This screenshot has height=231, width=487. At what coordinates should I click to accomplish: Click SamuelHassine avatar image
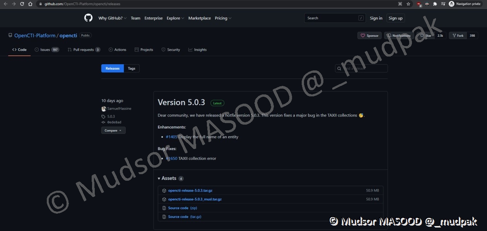[104, 109]
